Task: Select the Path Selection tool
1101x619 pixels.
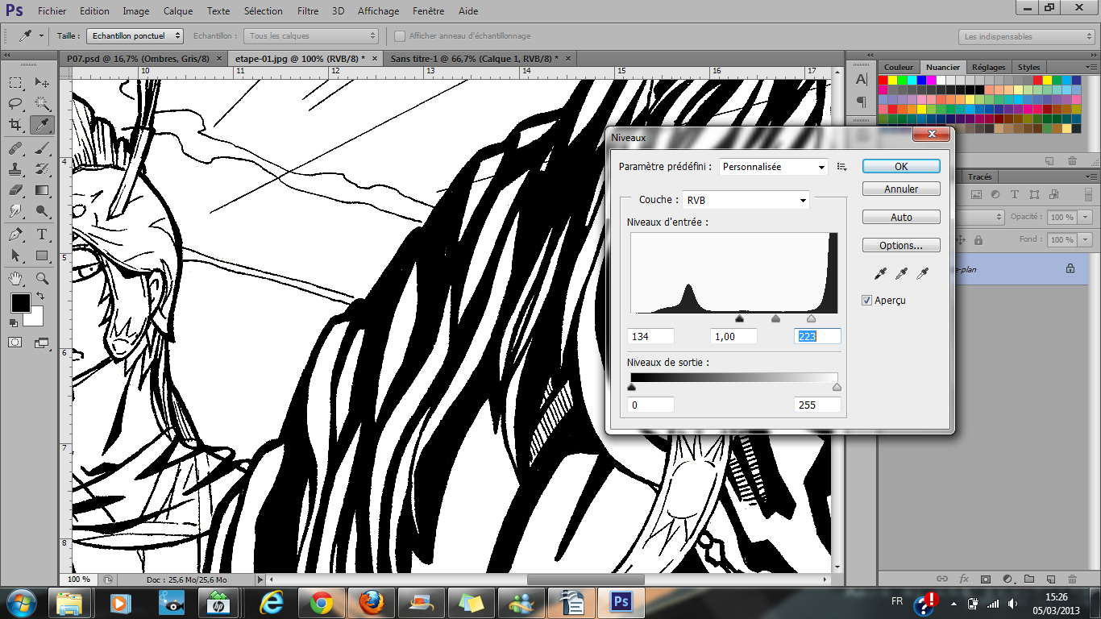Action: coord(15,255)
